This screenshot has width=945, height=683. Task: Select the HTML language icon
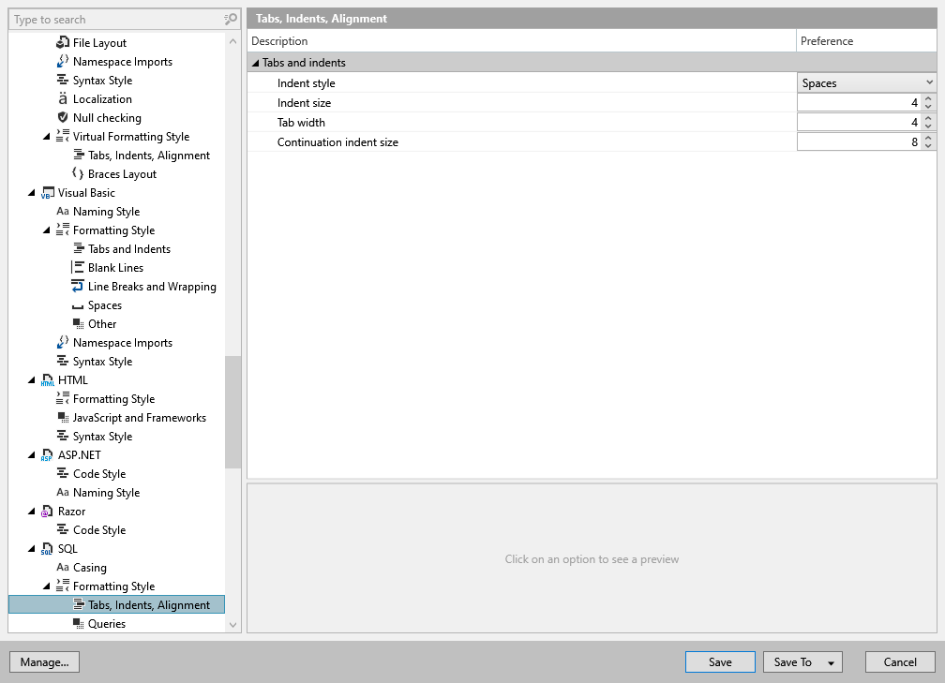click(x=47, y=379)
